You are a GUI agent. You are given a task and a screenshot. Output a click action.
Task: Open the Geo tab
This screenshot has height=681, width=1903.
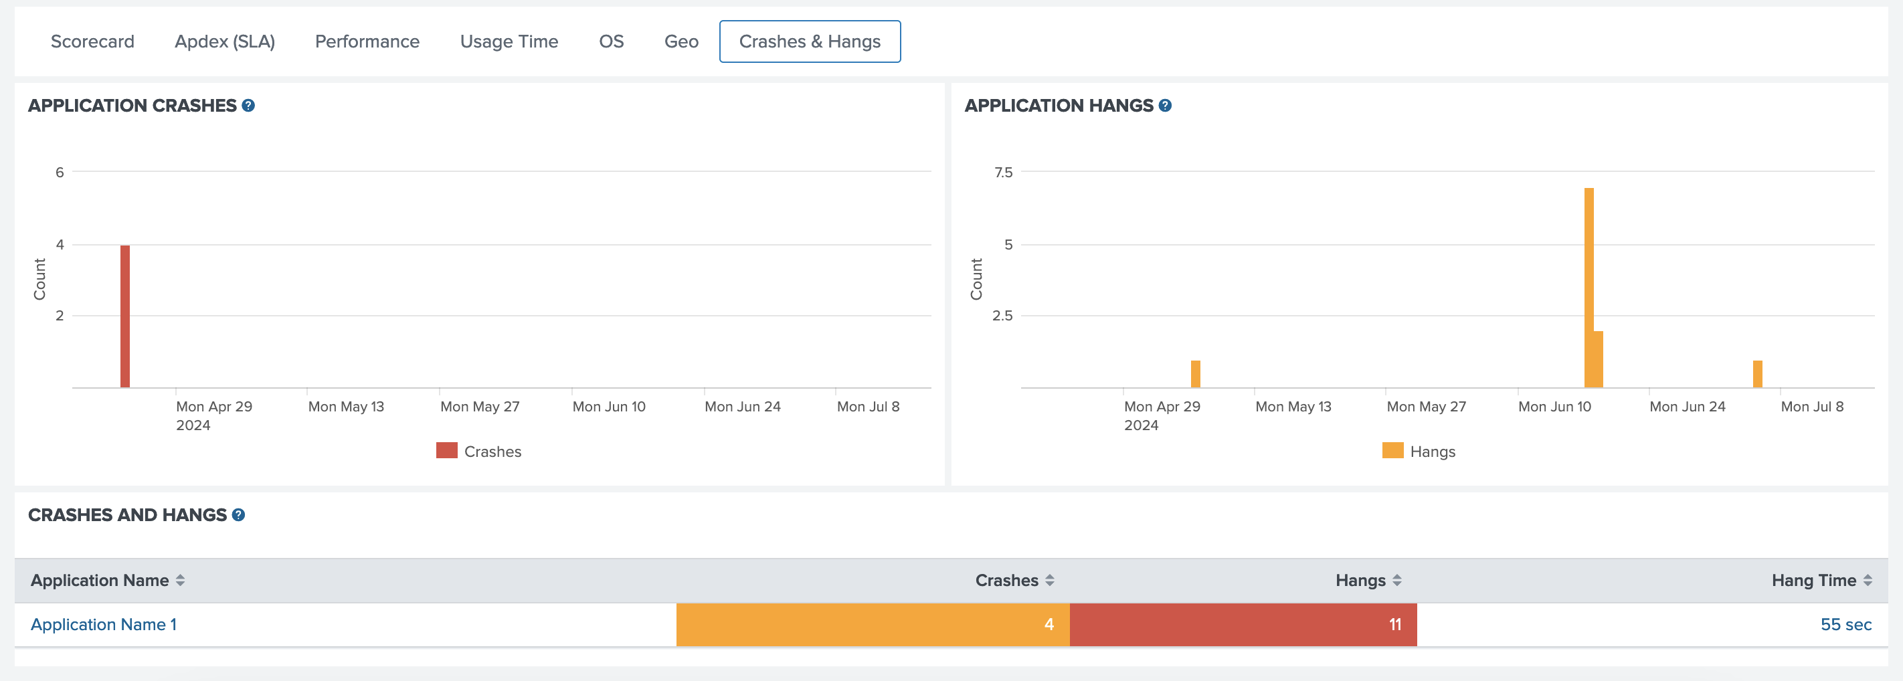point(681,41)
